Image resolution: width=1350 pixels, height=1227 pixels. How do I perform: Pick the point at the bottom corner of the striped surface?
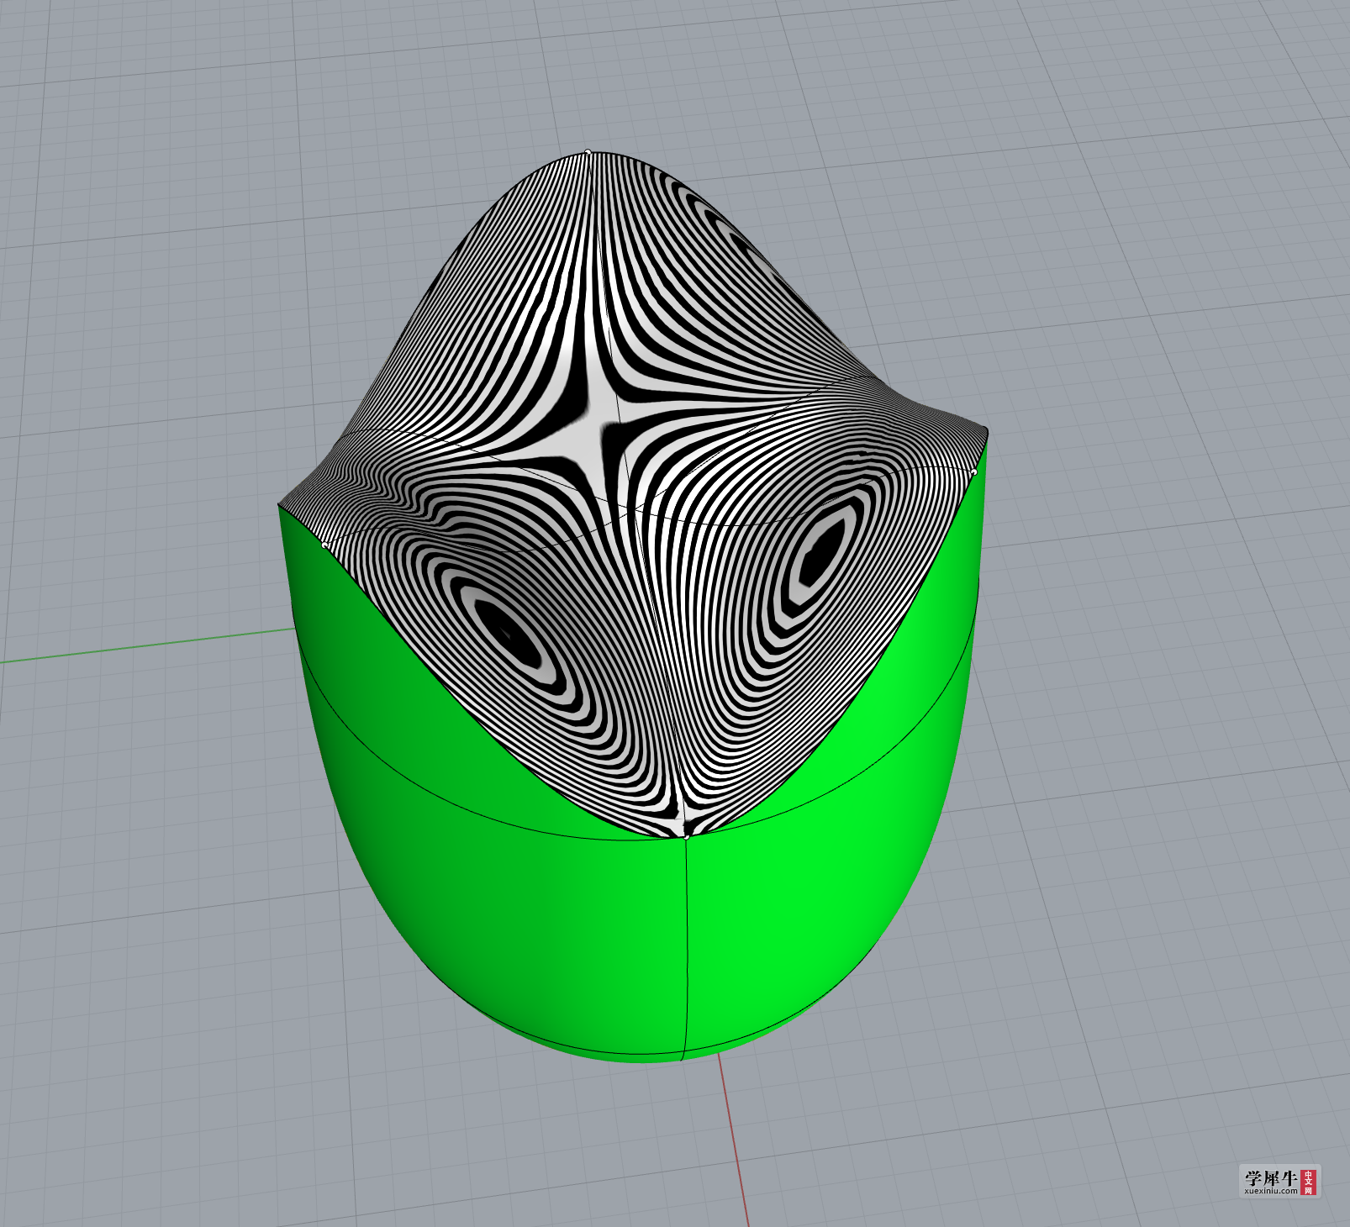tap(686, 836)
